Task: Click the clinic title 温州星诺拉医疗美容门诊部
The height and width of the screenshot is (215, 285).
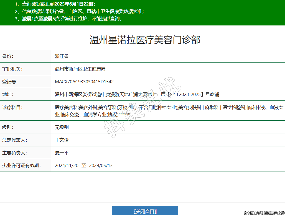Action: 145,40
